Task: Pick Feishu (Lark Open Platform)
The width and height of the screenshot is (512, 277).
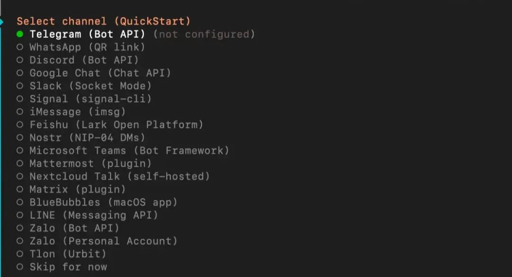Action: 116,125
